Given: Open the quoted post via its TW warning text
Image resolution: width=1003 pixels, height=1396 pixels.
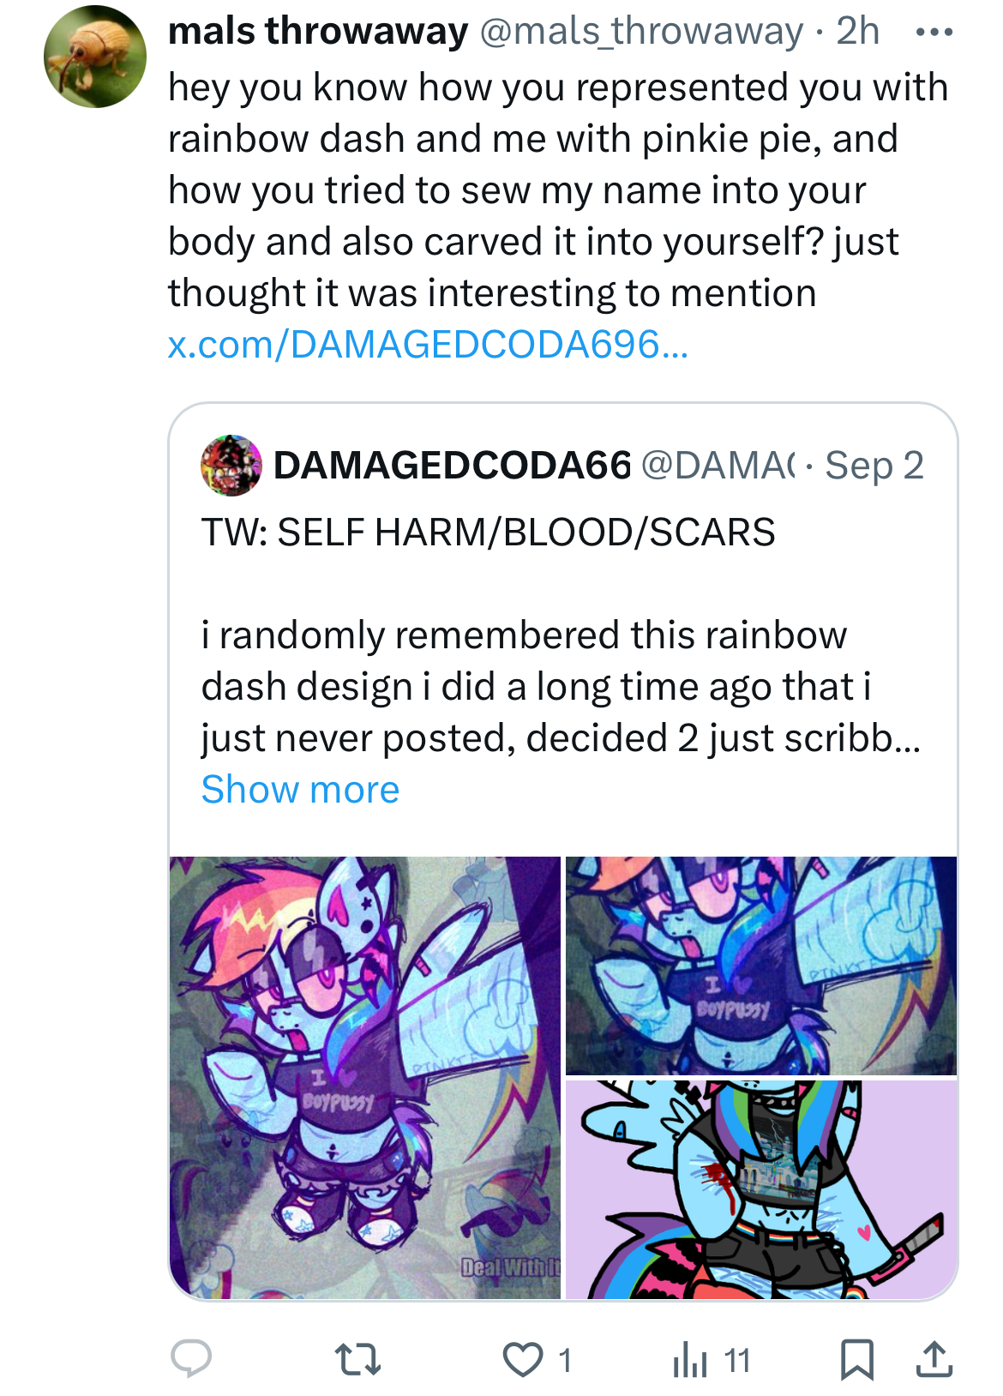Looking at the screenshot, I should pos(489,532).
